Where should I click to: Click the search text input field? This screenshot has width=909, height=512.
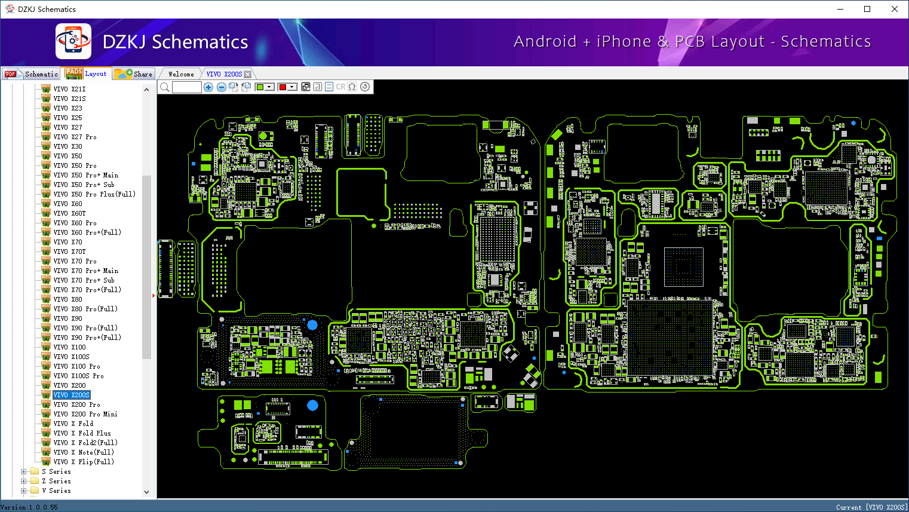click(186, 87)
